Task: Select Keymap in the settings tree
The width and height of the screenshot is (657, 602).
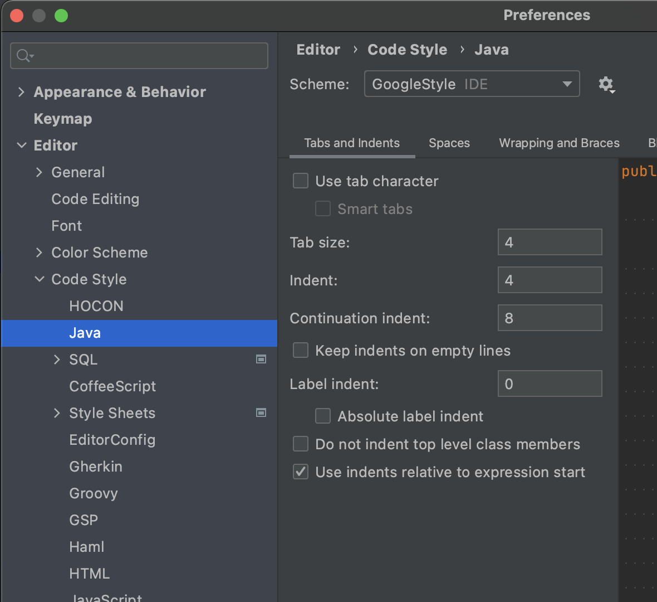Action: click(63, 119)
